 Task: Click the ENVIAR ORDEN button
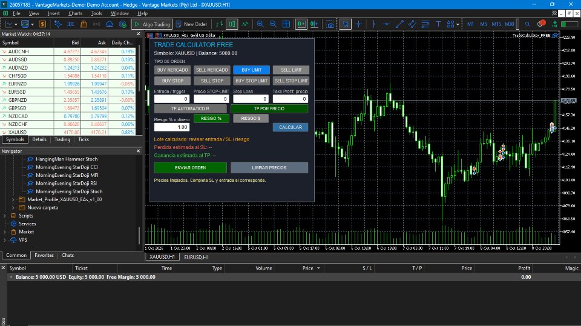pyautogui.click(x=191, y=168)
